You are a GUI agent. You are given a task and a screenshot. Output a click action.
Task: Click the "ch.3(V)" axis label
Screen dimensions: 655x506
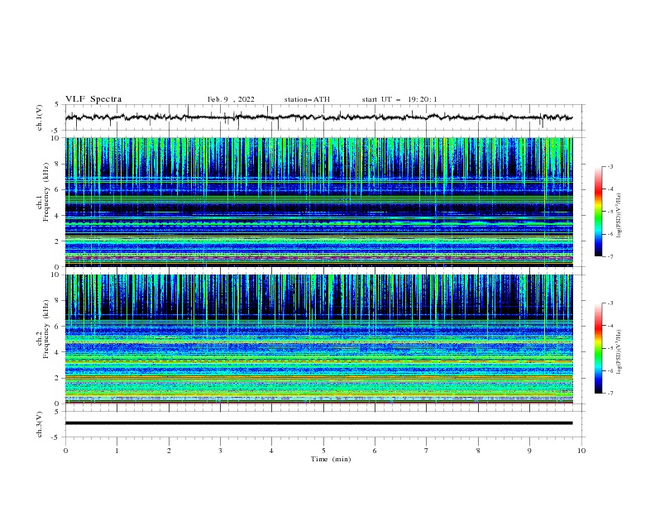click(x=40, y=424)
